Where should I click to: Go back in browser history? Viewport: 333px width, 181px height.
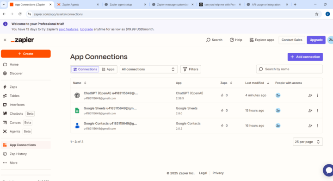4,14
